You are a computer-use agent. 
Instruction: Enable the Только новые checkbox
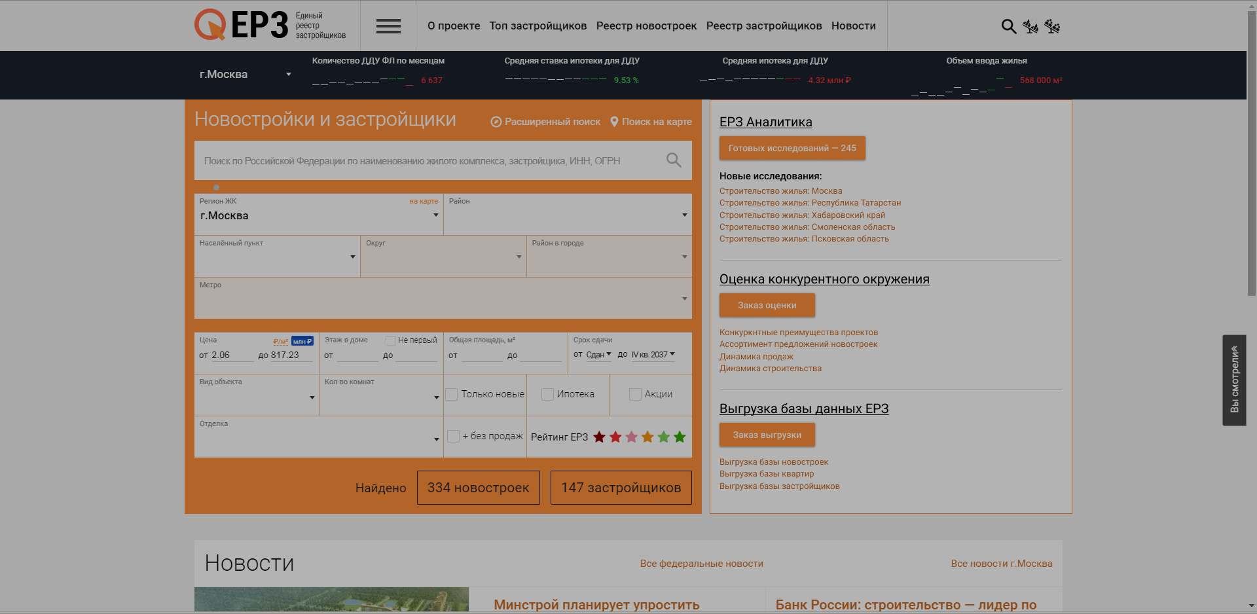point(452,394)
